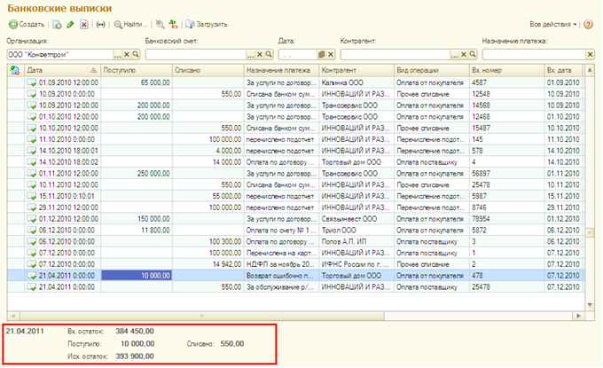
Task: Click the Создать (Create) button
Action: (x=27, y=24)
